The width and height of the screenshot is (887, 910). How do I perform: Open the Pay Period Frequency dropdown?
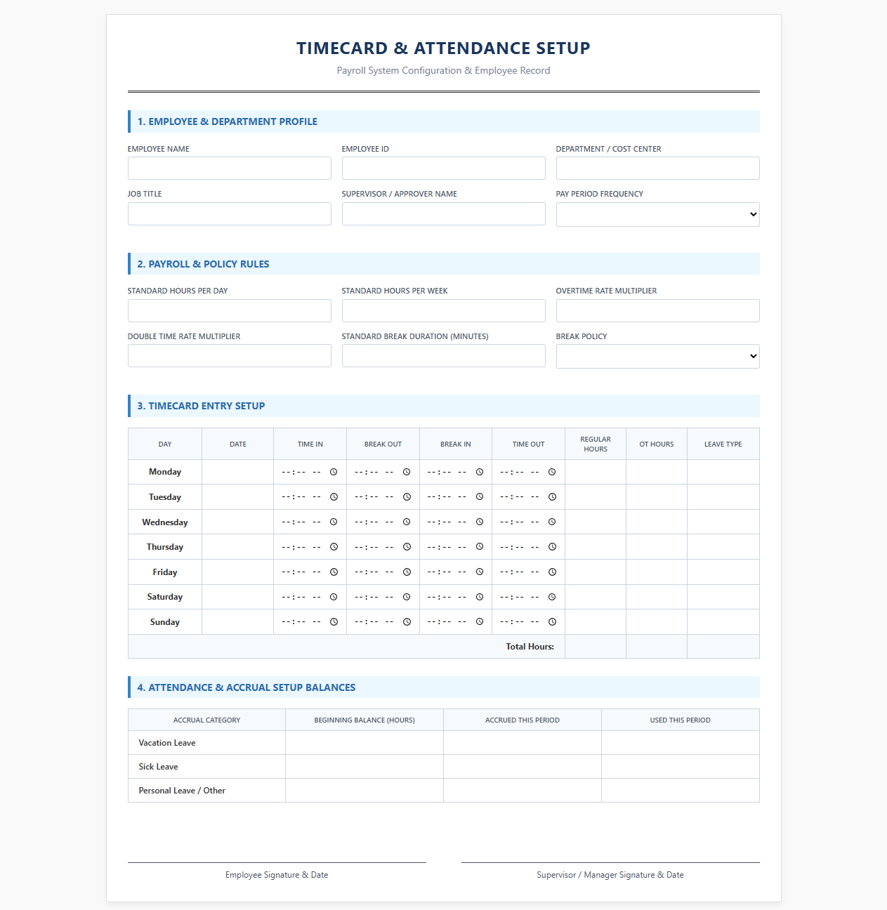(x=657, y=214)
